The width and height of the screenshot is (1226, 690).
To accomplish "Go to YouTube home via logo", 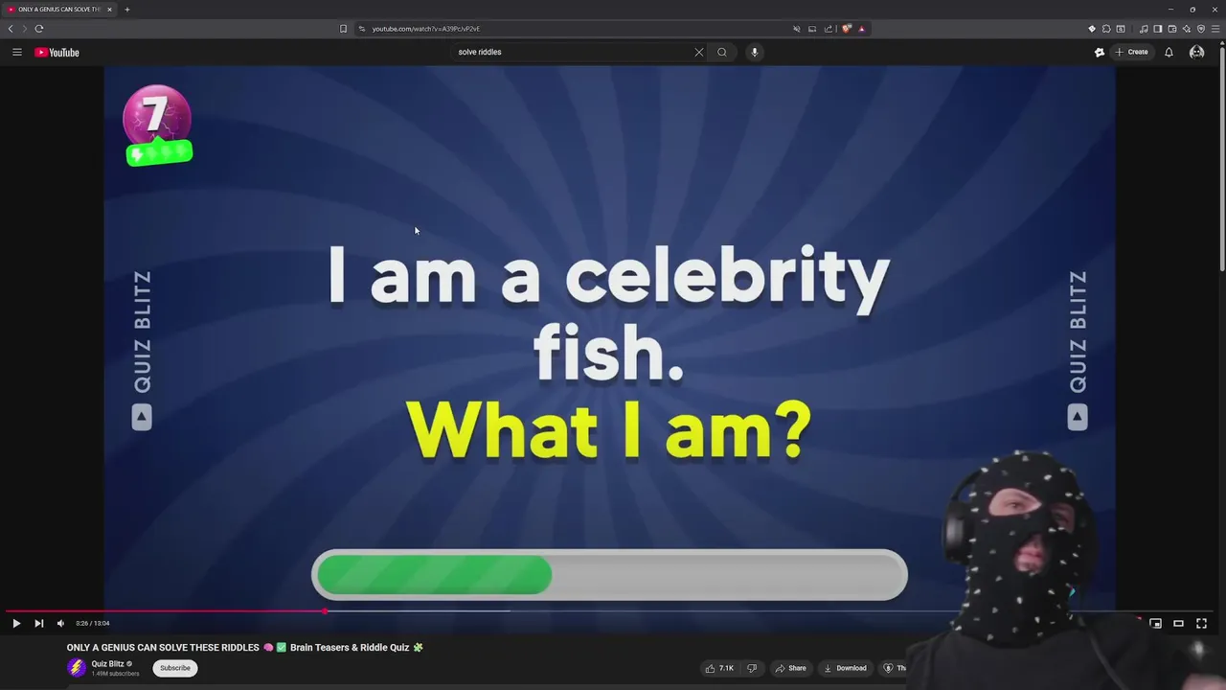I will click(57, 52).
